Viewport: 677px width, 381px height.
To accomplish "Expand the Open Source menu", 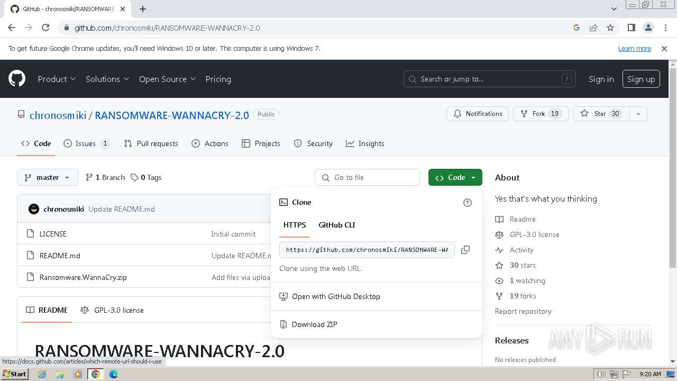I will tap(167, 79).
